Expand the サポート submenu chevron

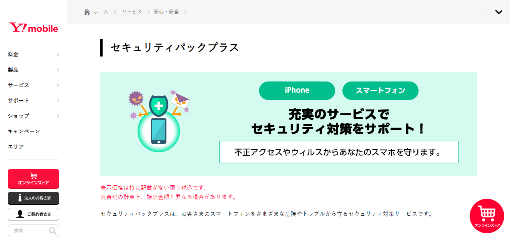[x=58, y=101]
